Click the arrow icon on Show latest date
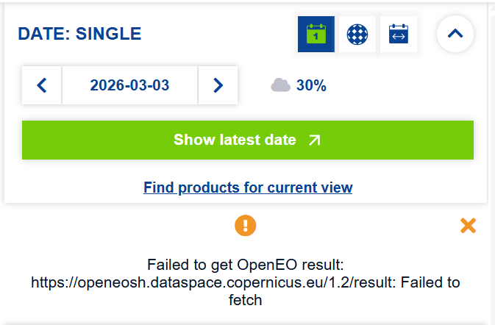495x325 pixels. [x=315, y=140]
